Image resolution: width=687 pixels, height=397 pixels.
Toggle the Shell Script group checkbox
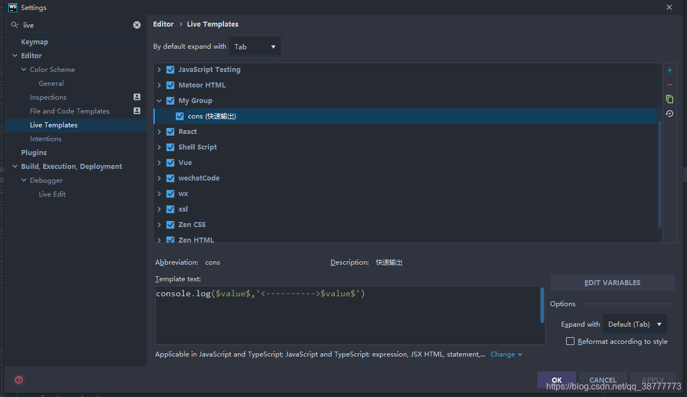tap(170, 147)
